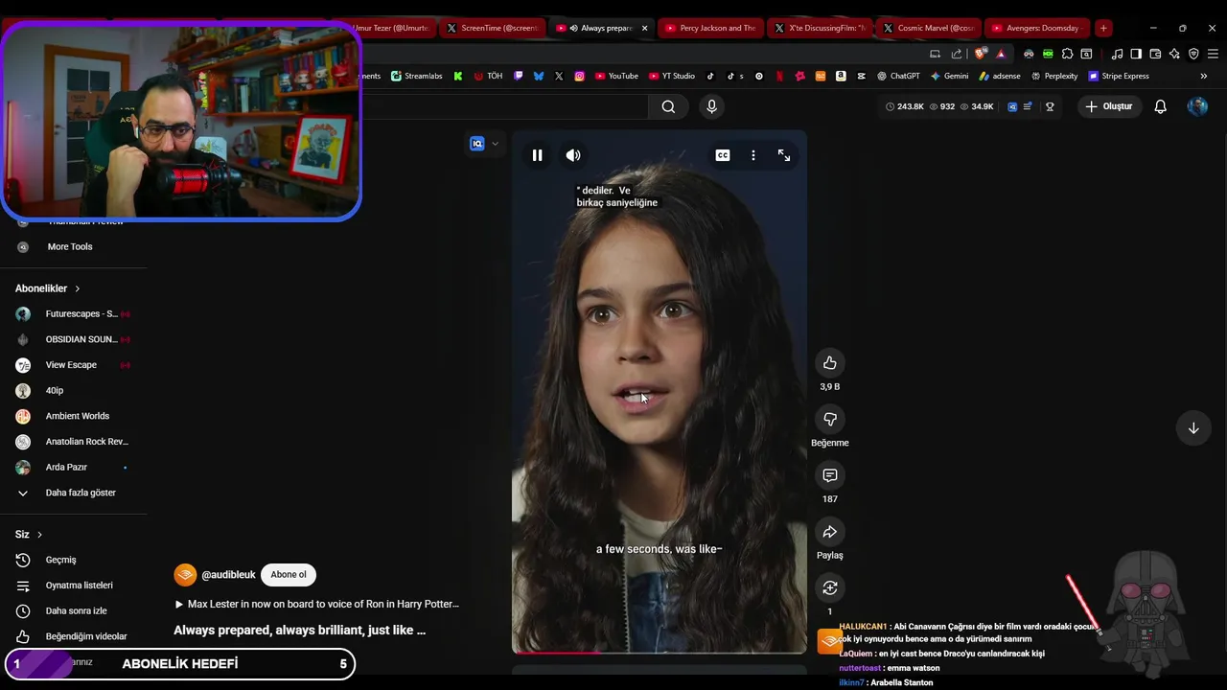
Task: Switch to Avengers: Doomsday tab
Action: pos(1038,28)
